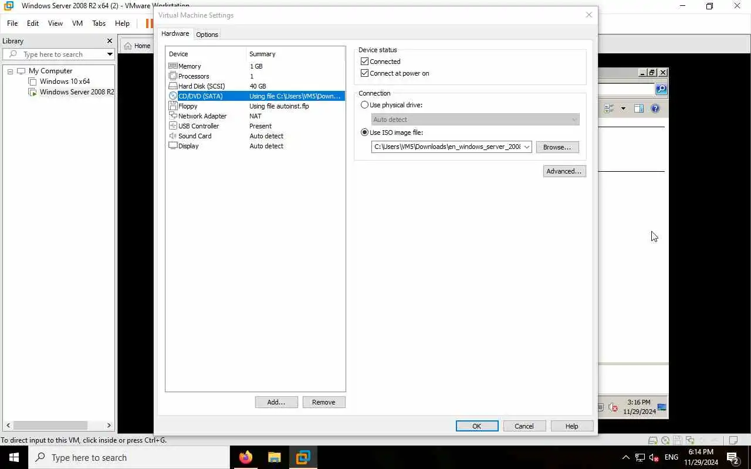Image resolution: width=751 pixels, height=469 pixels.
Task: Open Firefox from the Windows taskbar
Action: [246, 457]
